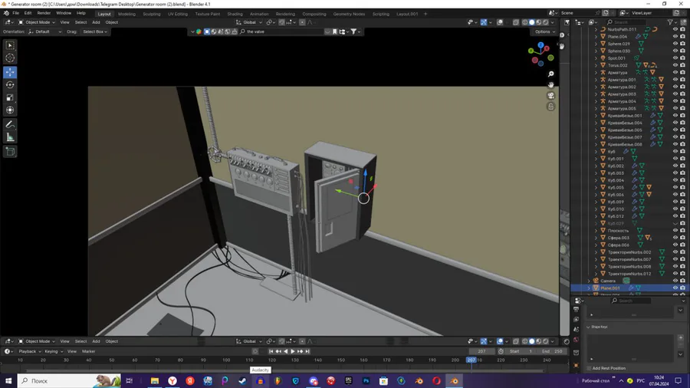Open the Options dropdown
Screen dimensions: 690x388
tap(544, 31)
